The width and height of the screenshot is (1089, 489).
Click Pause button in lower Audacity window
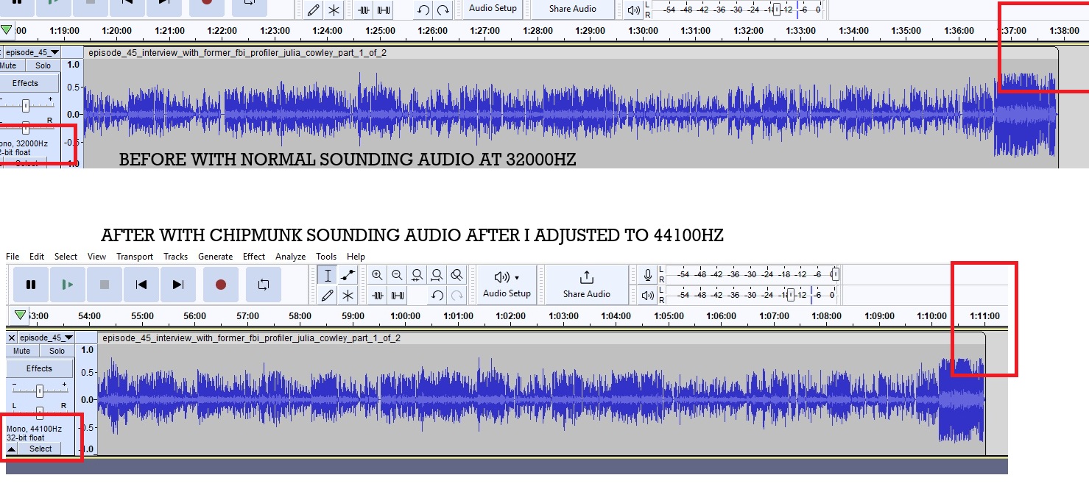click(x=31, y=285)
